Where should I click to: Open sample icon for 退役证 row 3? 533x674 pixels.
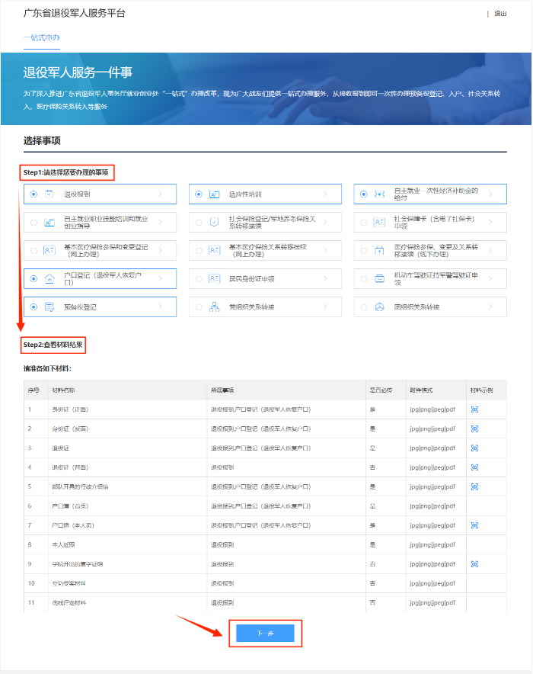coord(474,448)
